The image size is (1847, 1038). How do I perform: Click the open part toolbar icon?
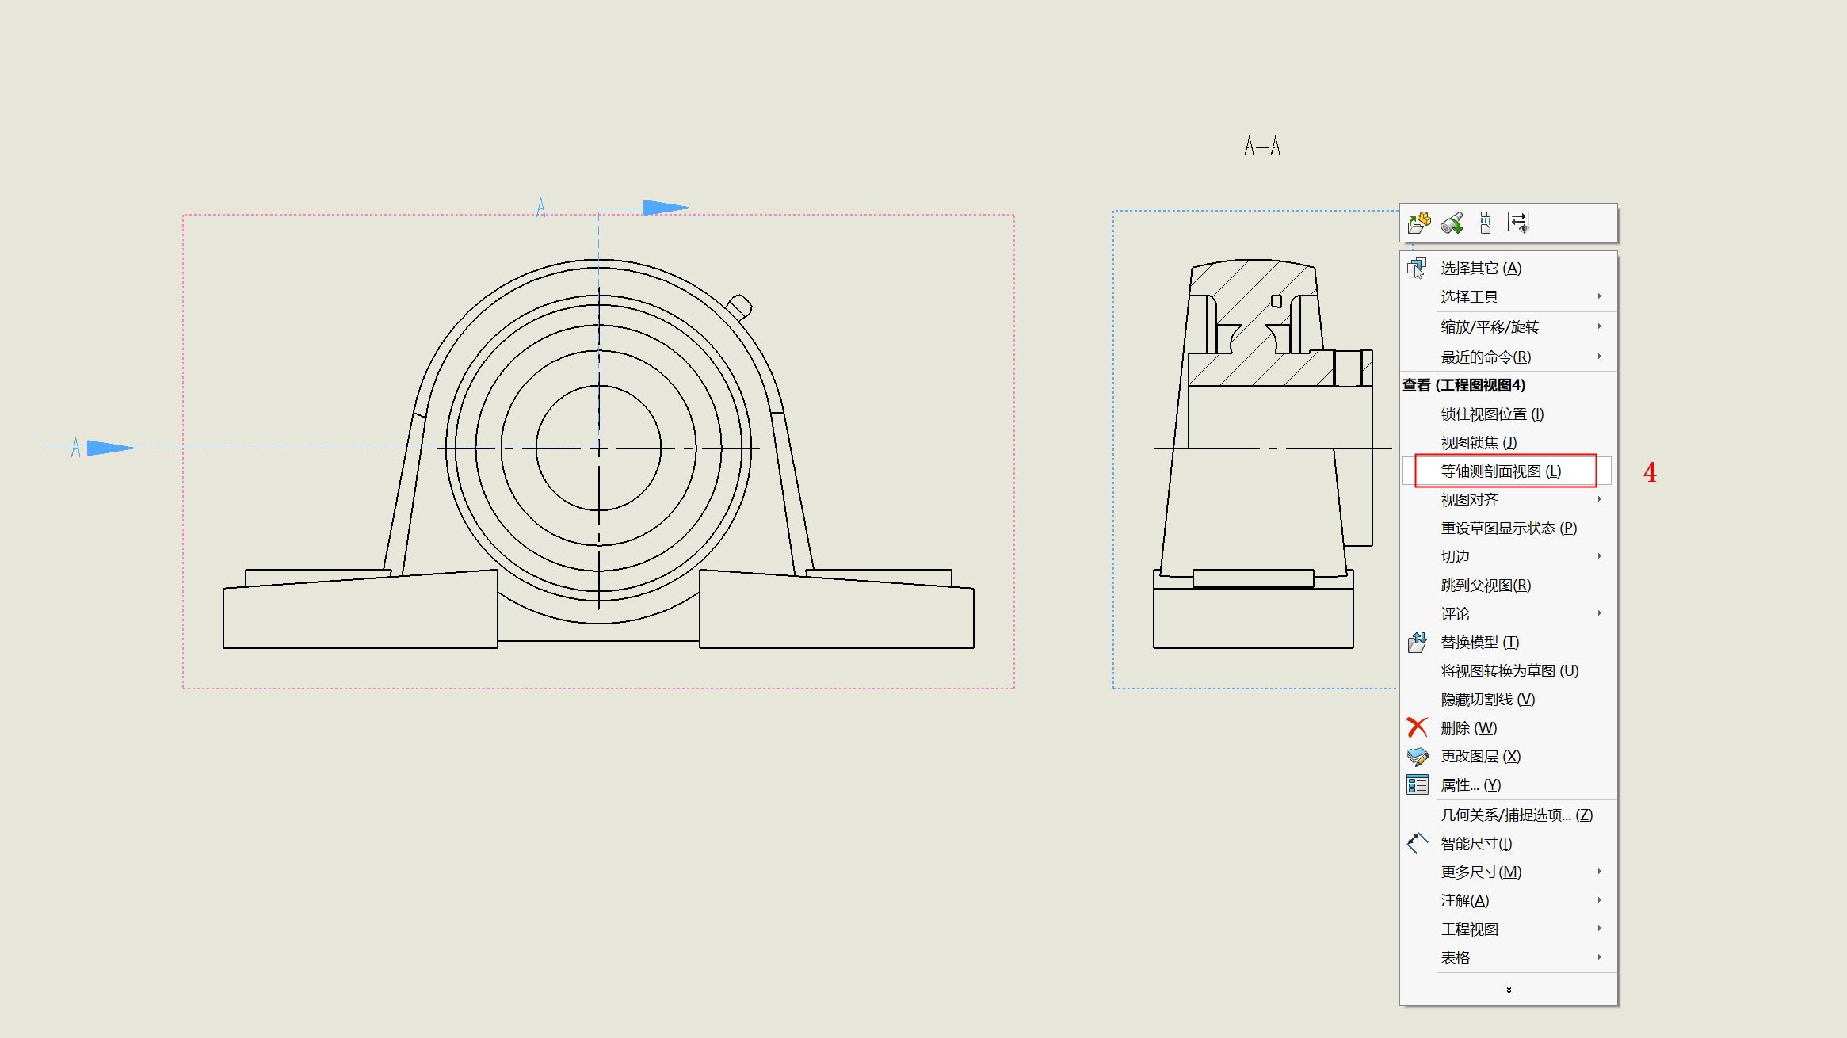[1418, 223]
